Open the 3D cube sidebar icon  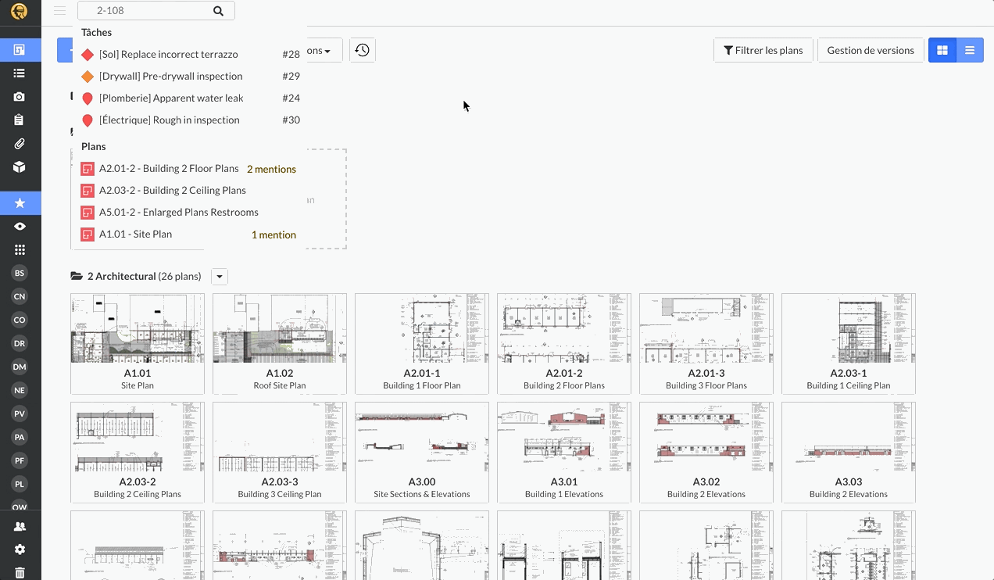coord(20,167)
